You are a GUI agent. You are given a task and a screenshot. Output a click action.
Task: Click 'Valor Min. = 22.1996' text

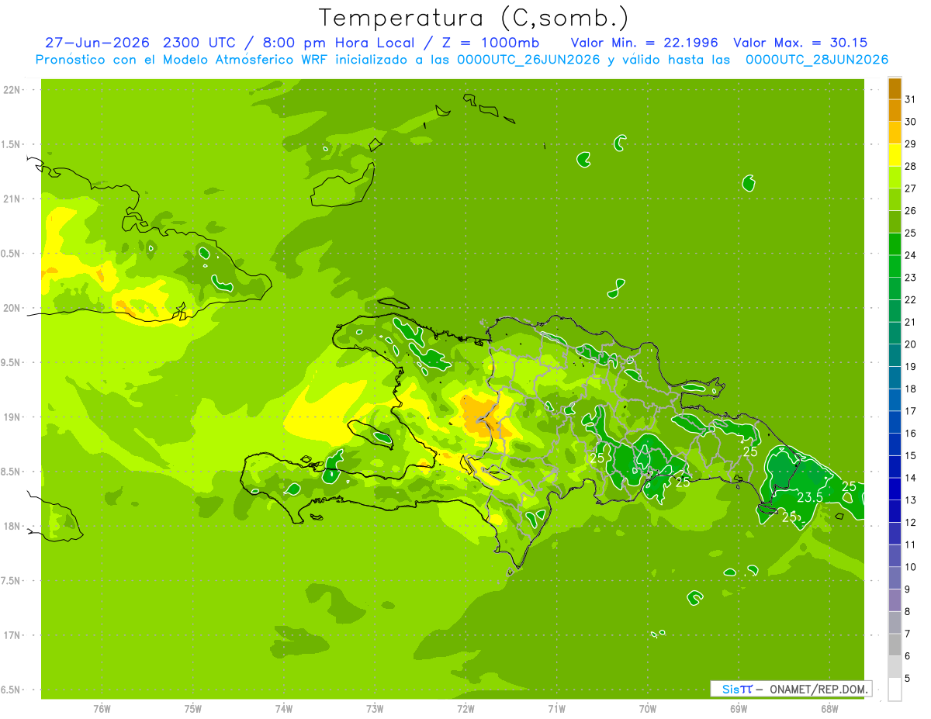(x=644, y=43)
